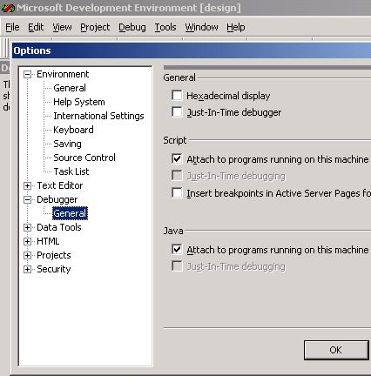Select Source Control options

tap(84, 158)
